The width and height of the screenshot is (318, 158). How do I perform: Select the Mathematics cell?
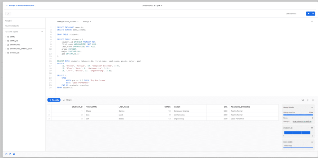[189, 115]
